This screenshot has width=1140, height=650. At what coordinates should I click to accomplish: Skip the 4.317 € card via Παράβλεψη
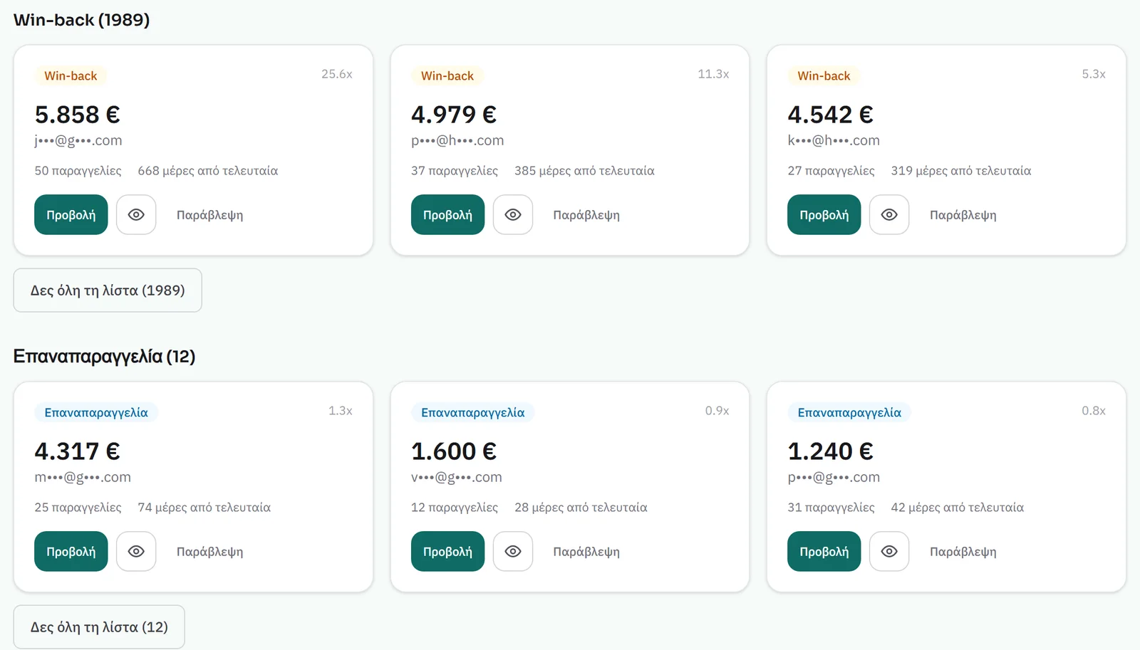click(209, 552)
